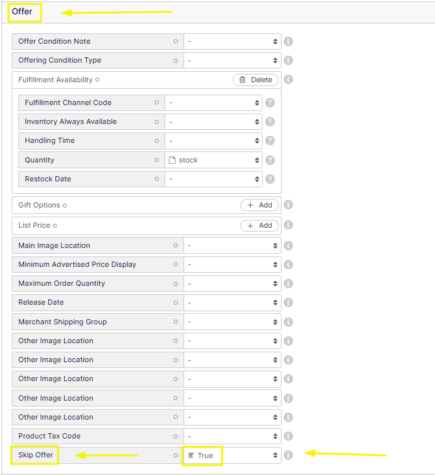The width and height of the screenshot is (435, 475).
Task: Click help icon beside Fulfillment Channel Code
Action: 269,103
